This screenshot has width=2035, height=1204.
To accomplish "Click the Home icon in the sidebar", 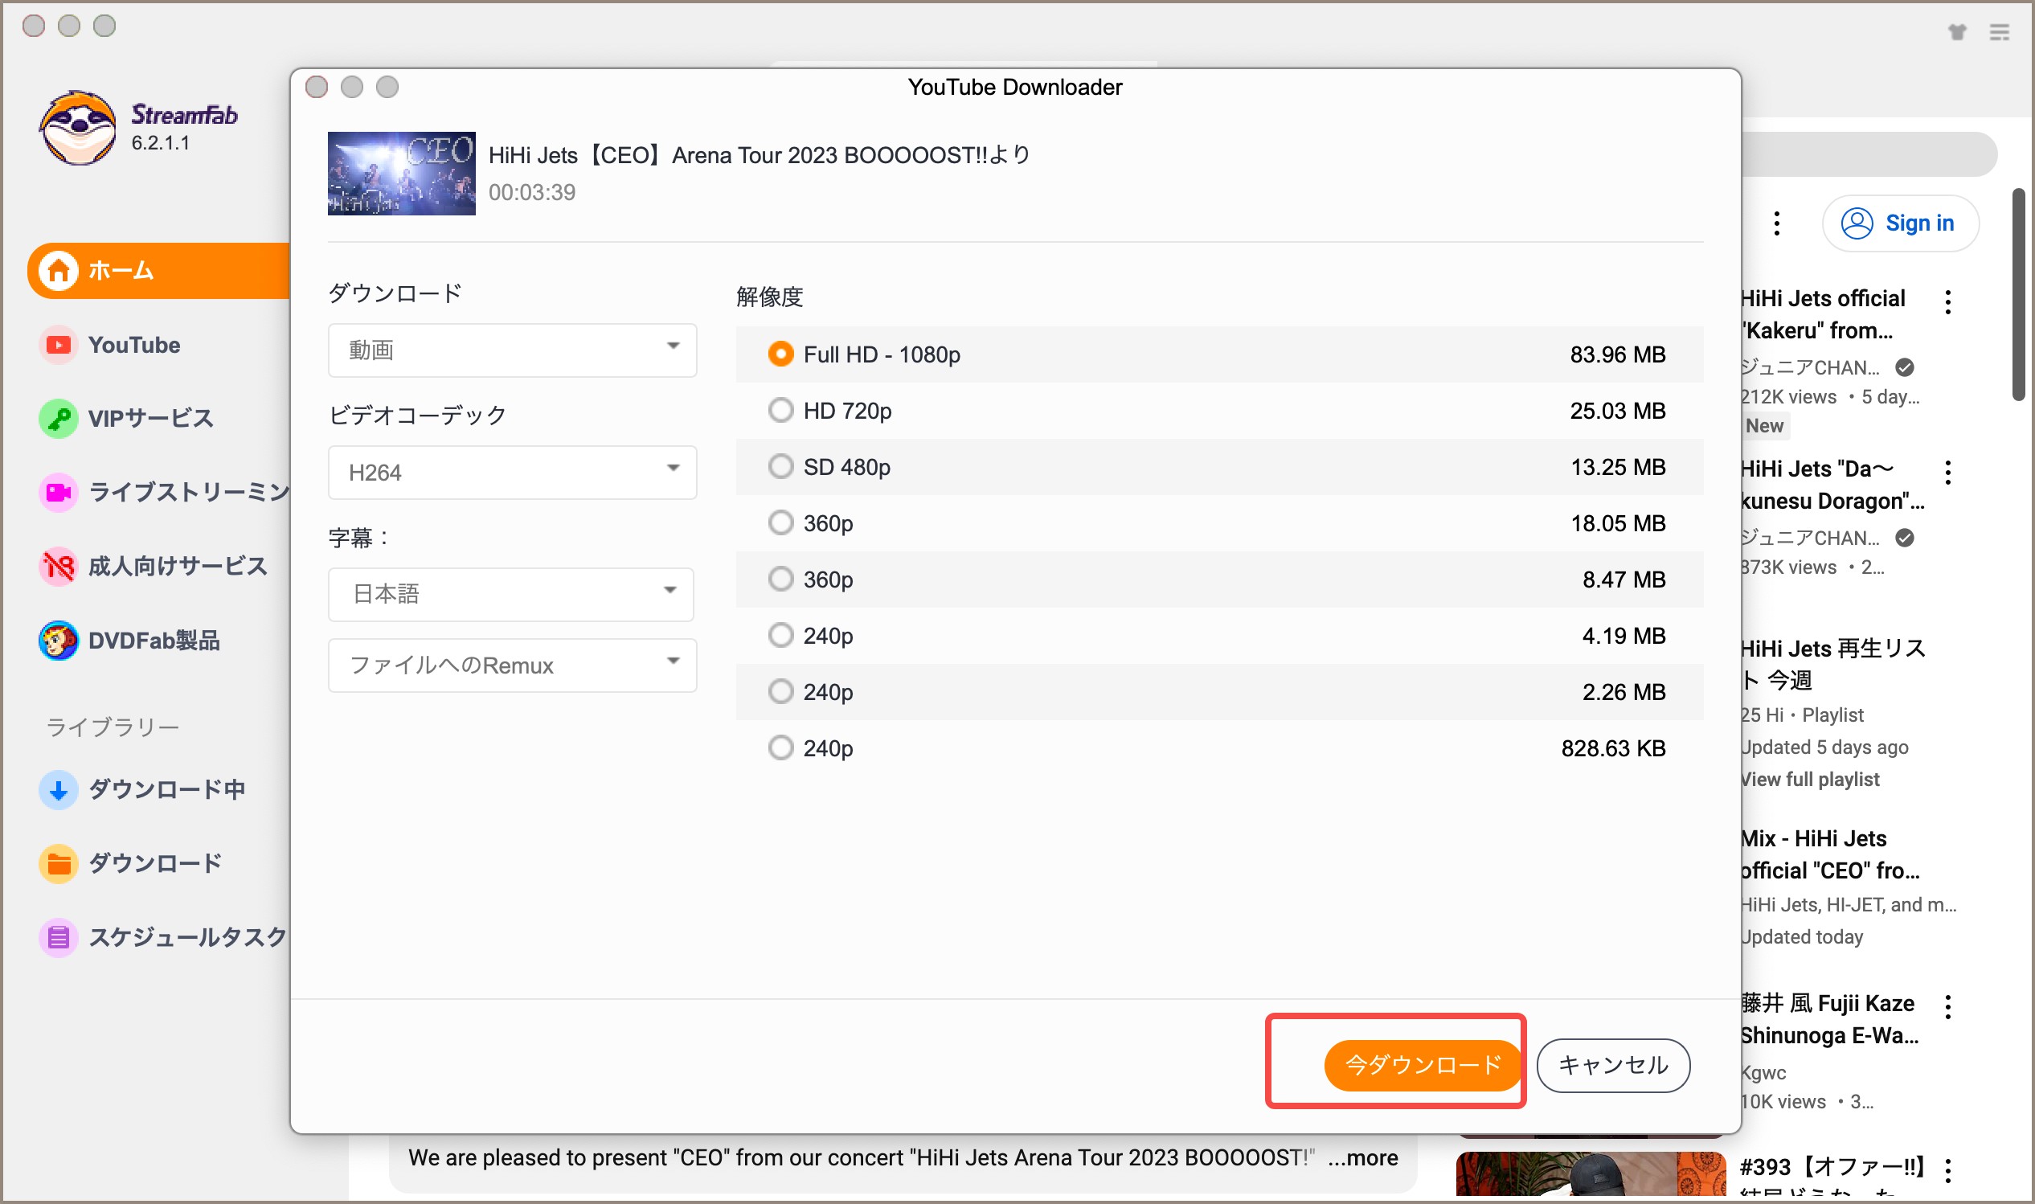I will 59,270.
